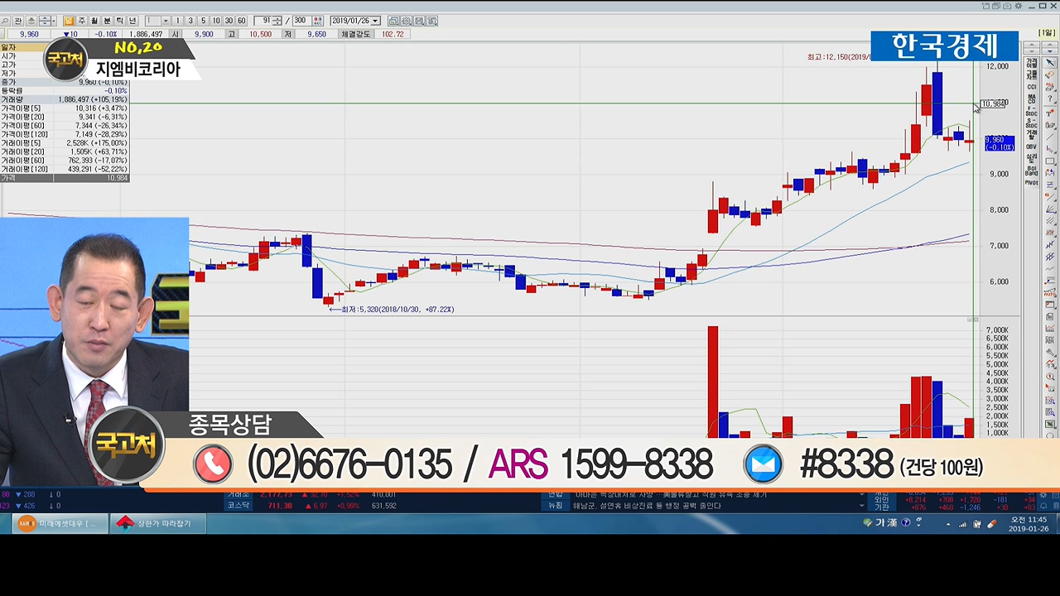Select the CCI indicator tab
Viewport: 1060px width, 596px height.
click(1031, 86)
